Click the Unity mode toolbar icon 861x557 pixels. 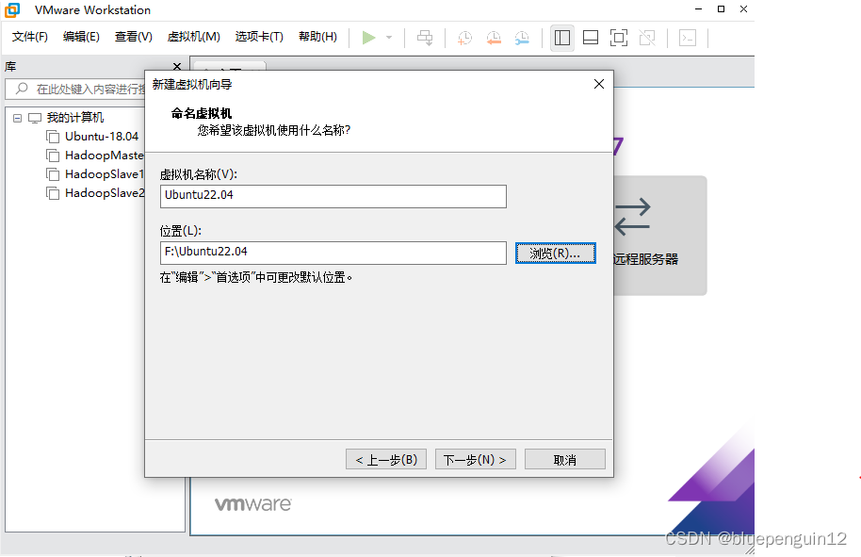click(647, 38)
